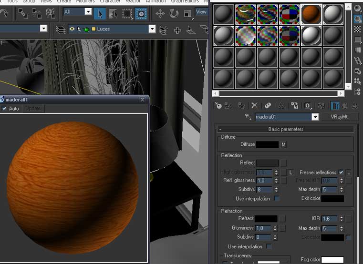Open the Character menu

pos(110,1)
